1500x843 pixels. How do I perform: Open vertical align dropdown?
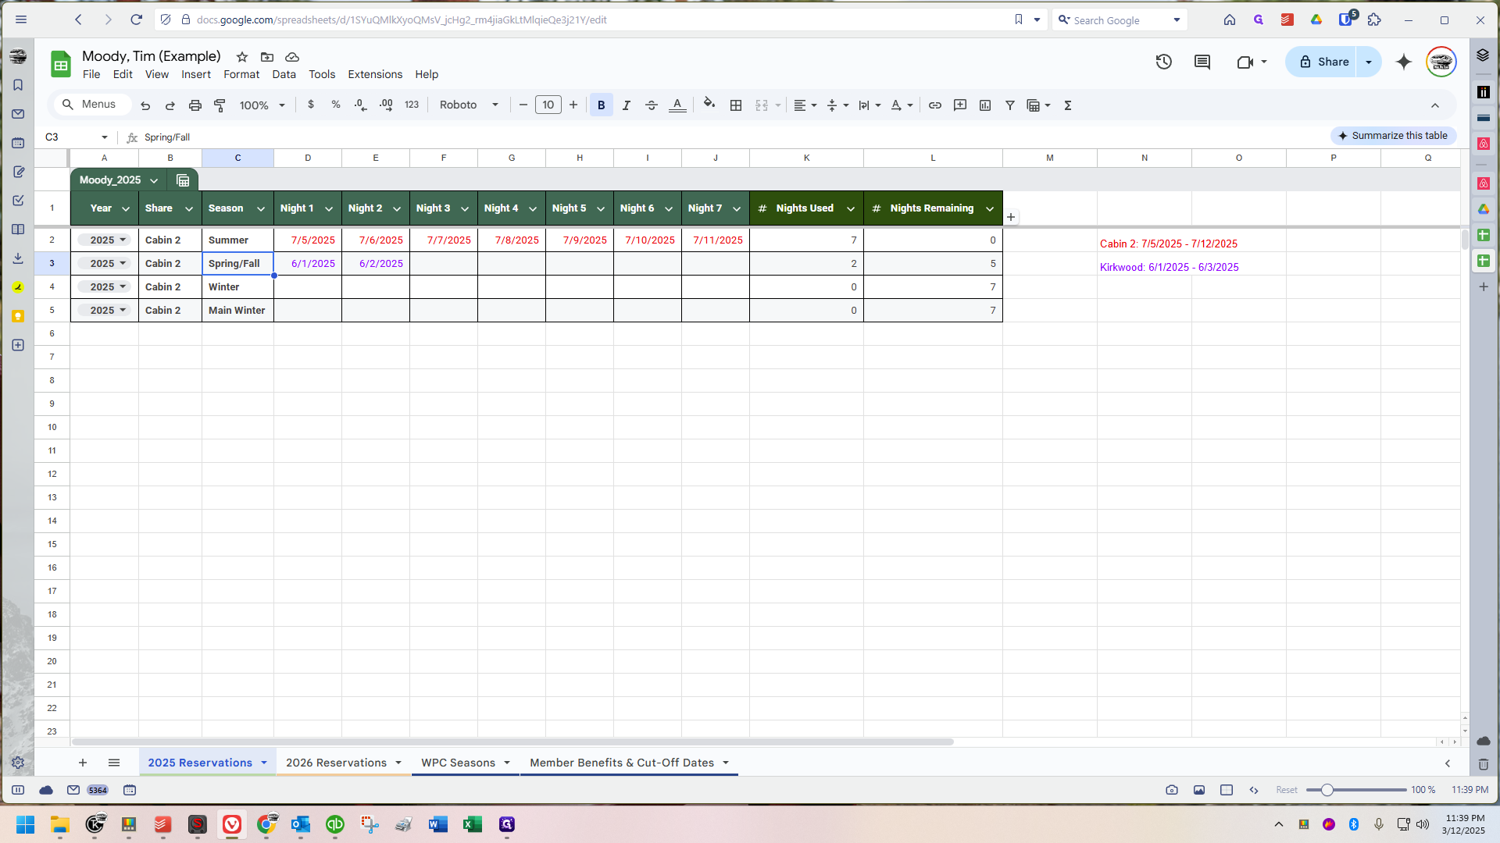point(837,105)
